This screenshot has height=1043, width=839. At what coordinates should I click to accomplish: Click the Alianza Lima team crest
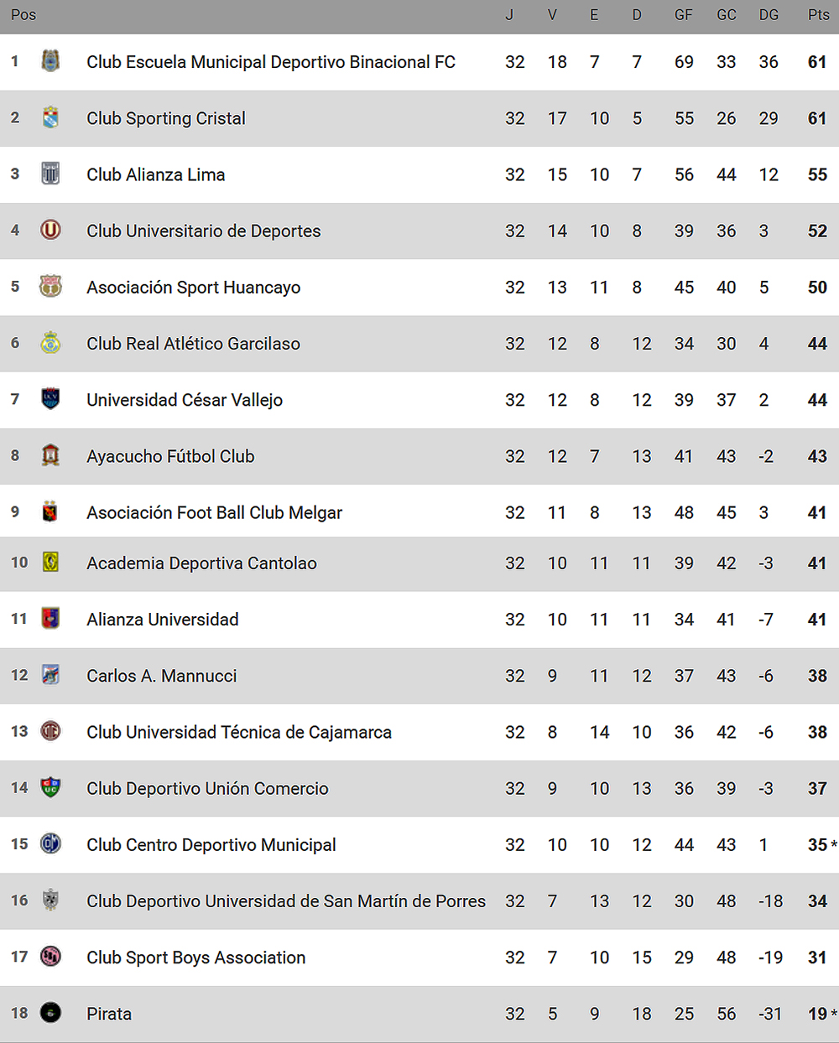click(x=50, y=174)
